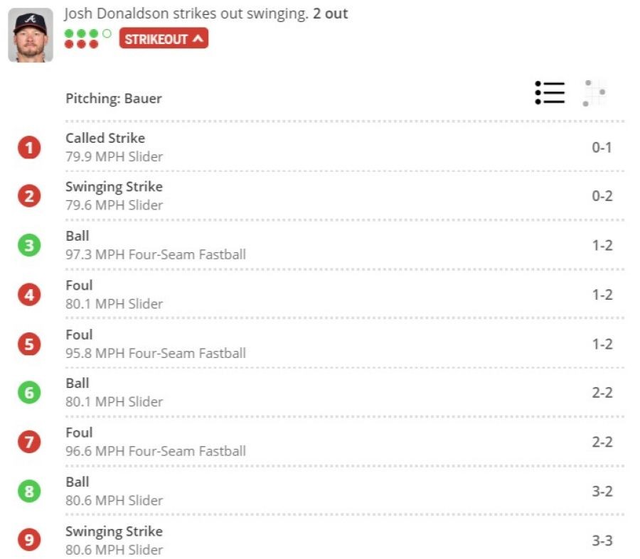Switch to strike zone plot view icon
This screenshot has width=640, height=559.
(594, 93)
